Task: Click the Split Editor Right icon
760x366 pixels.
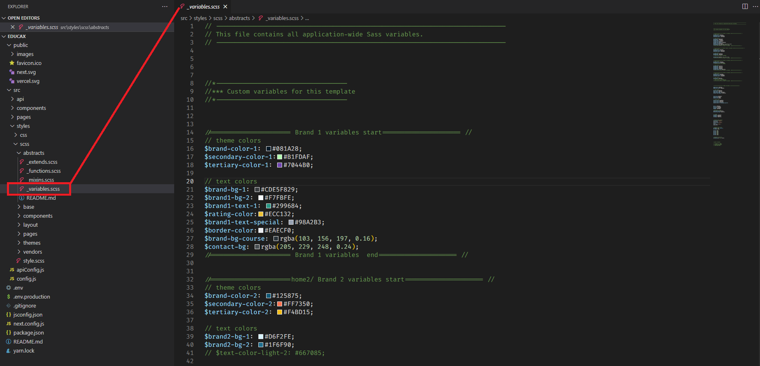Action: (x=745, y=7)
